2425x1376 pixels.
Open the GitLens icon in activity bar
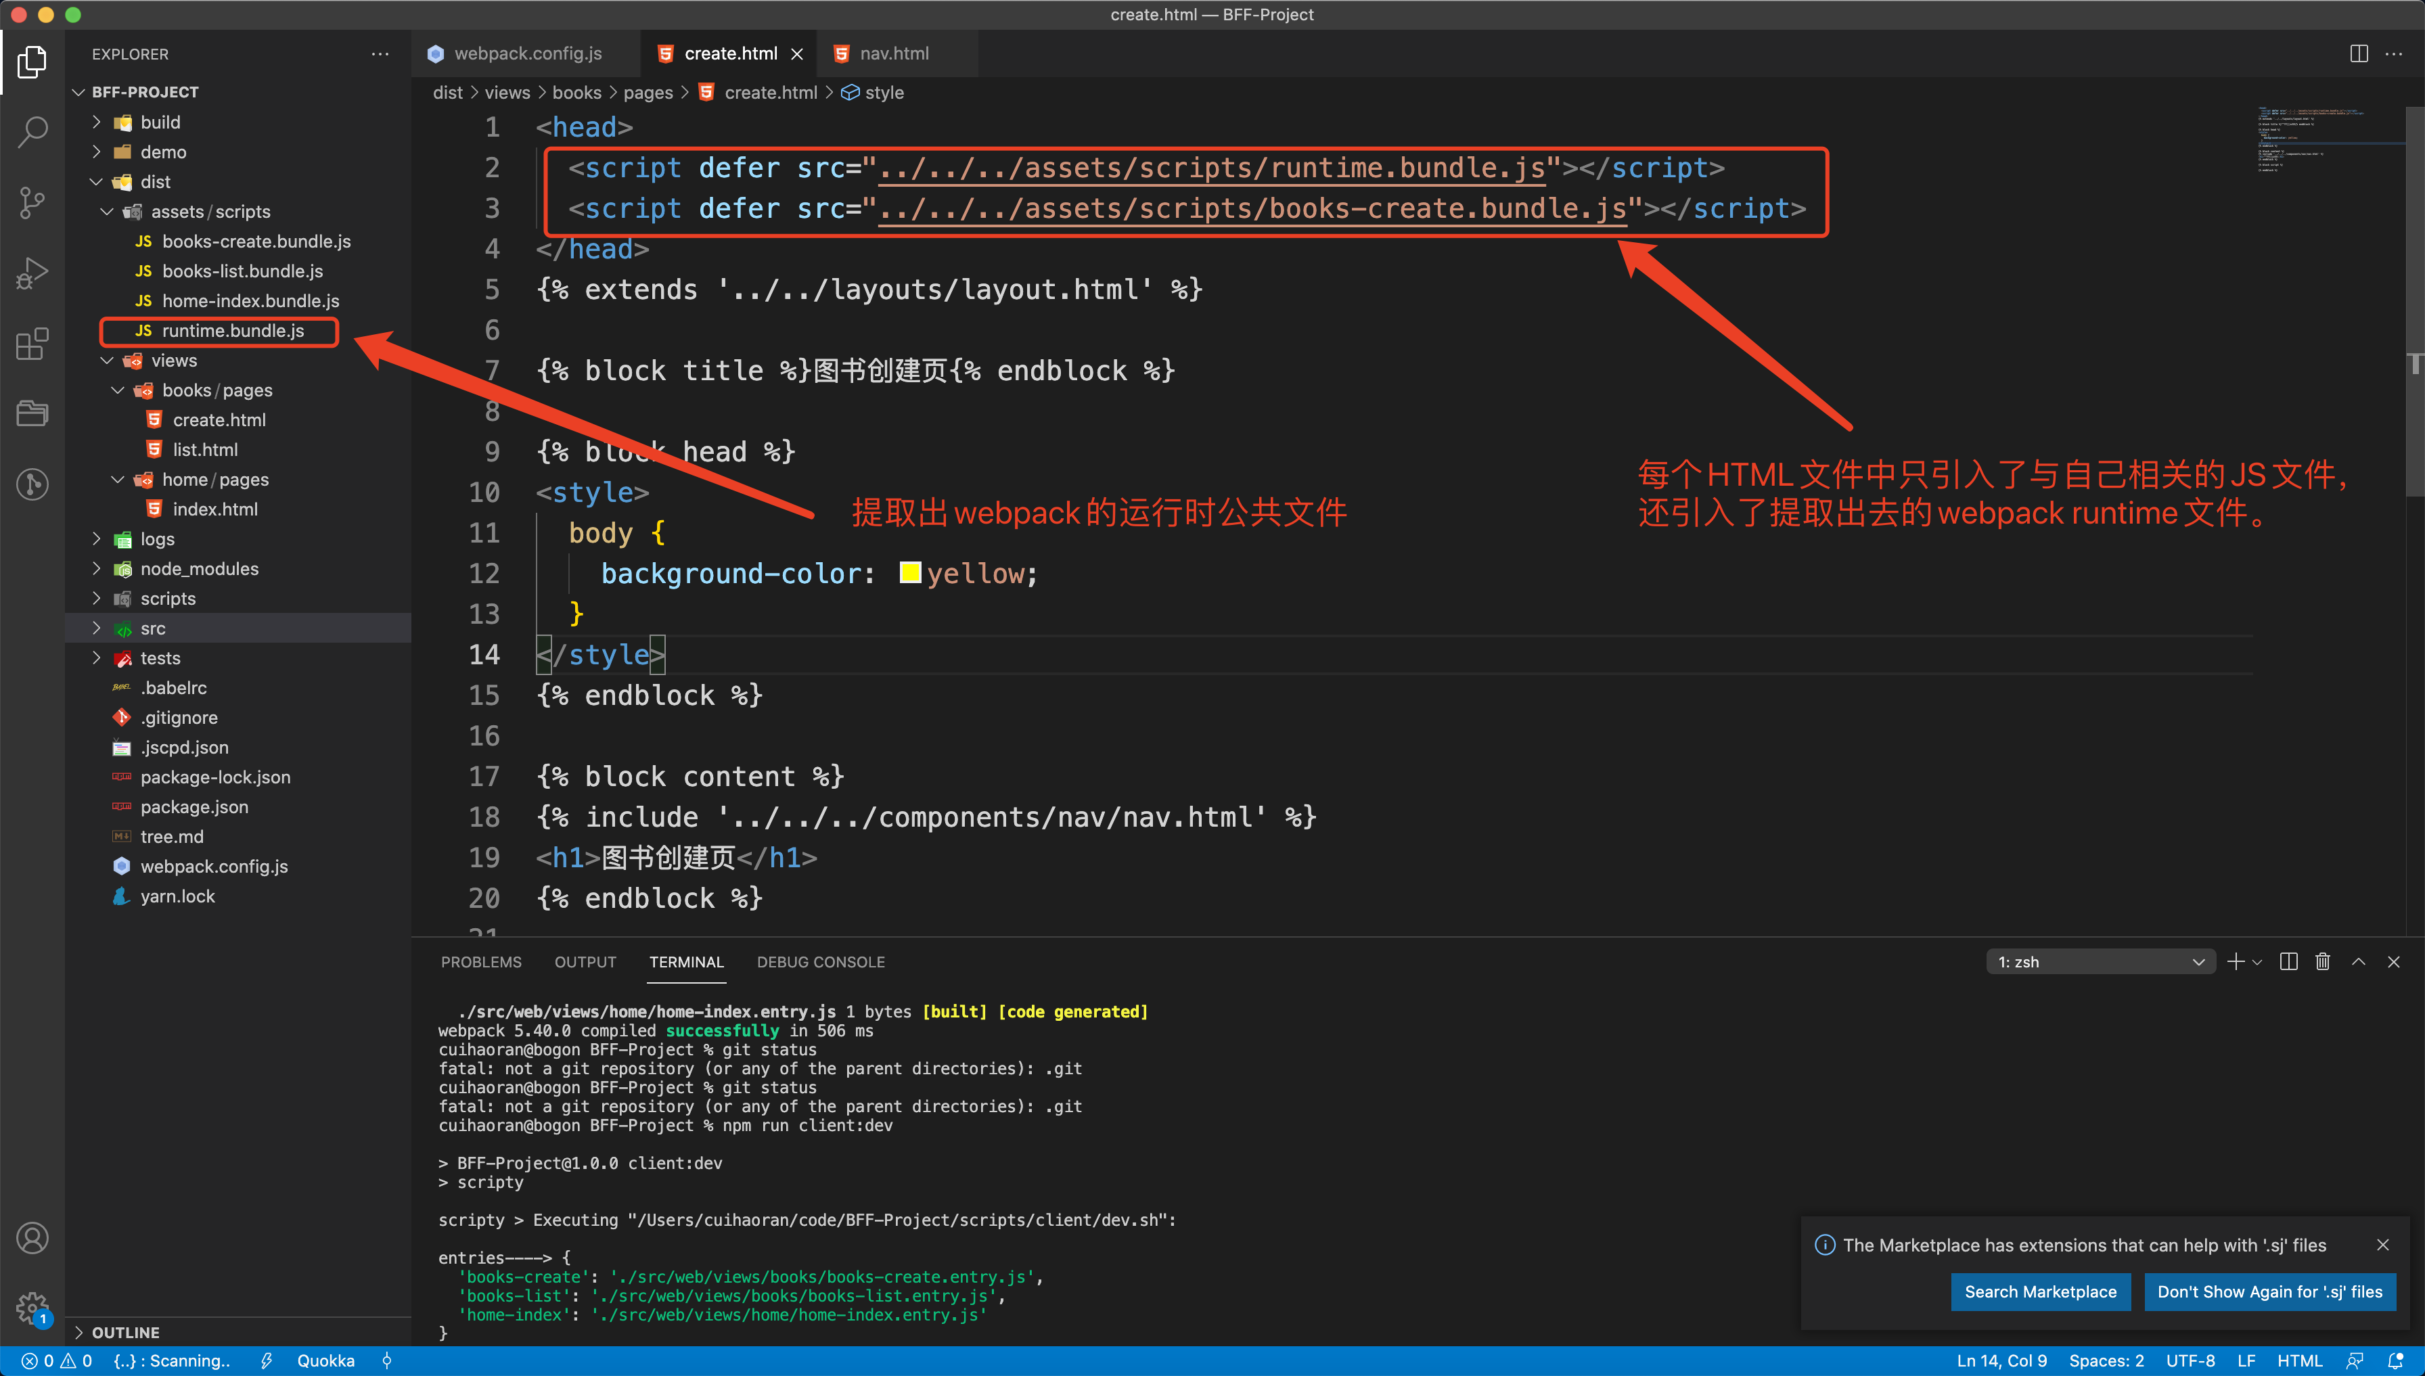[x=32, y=484]
